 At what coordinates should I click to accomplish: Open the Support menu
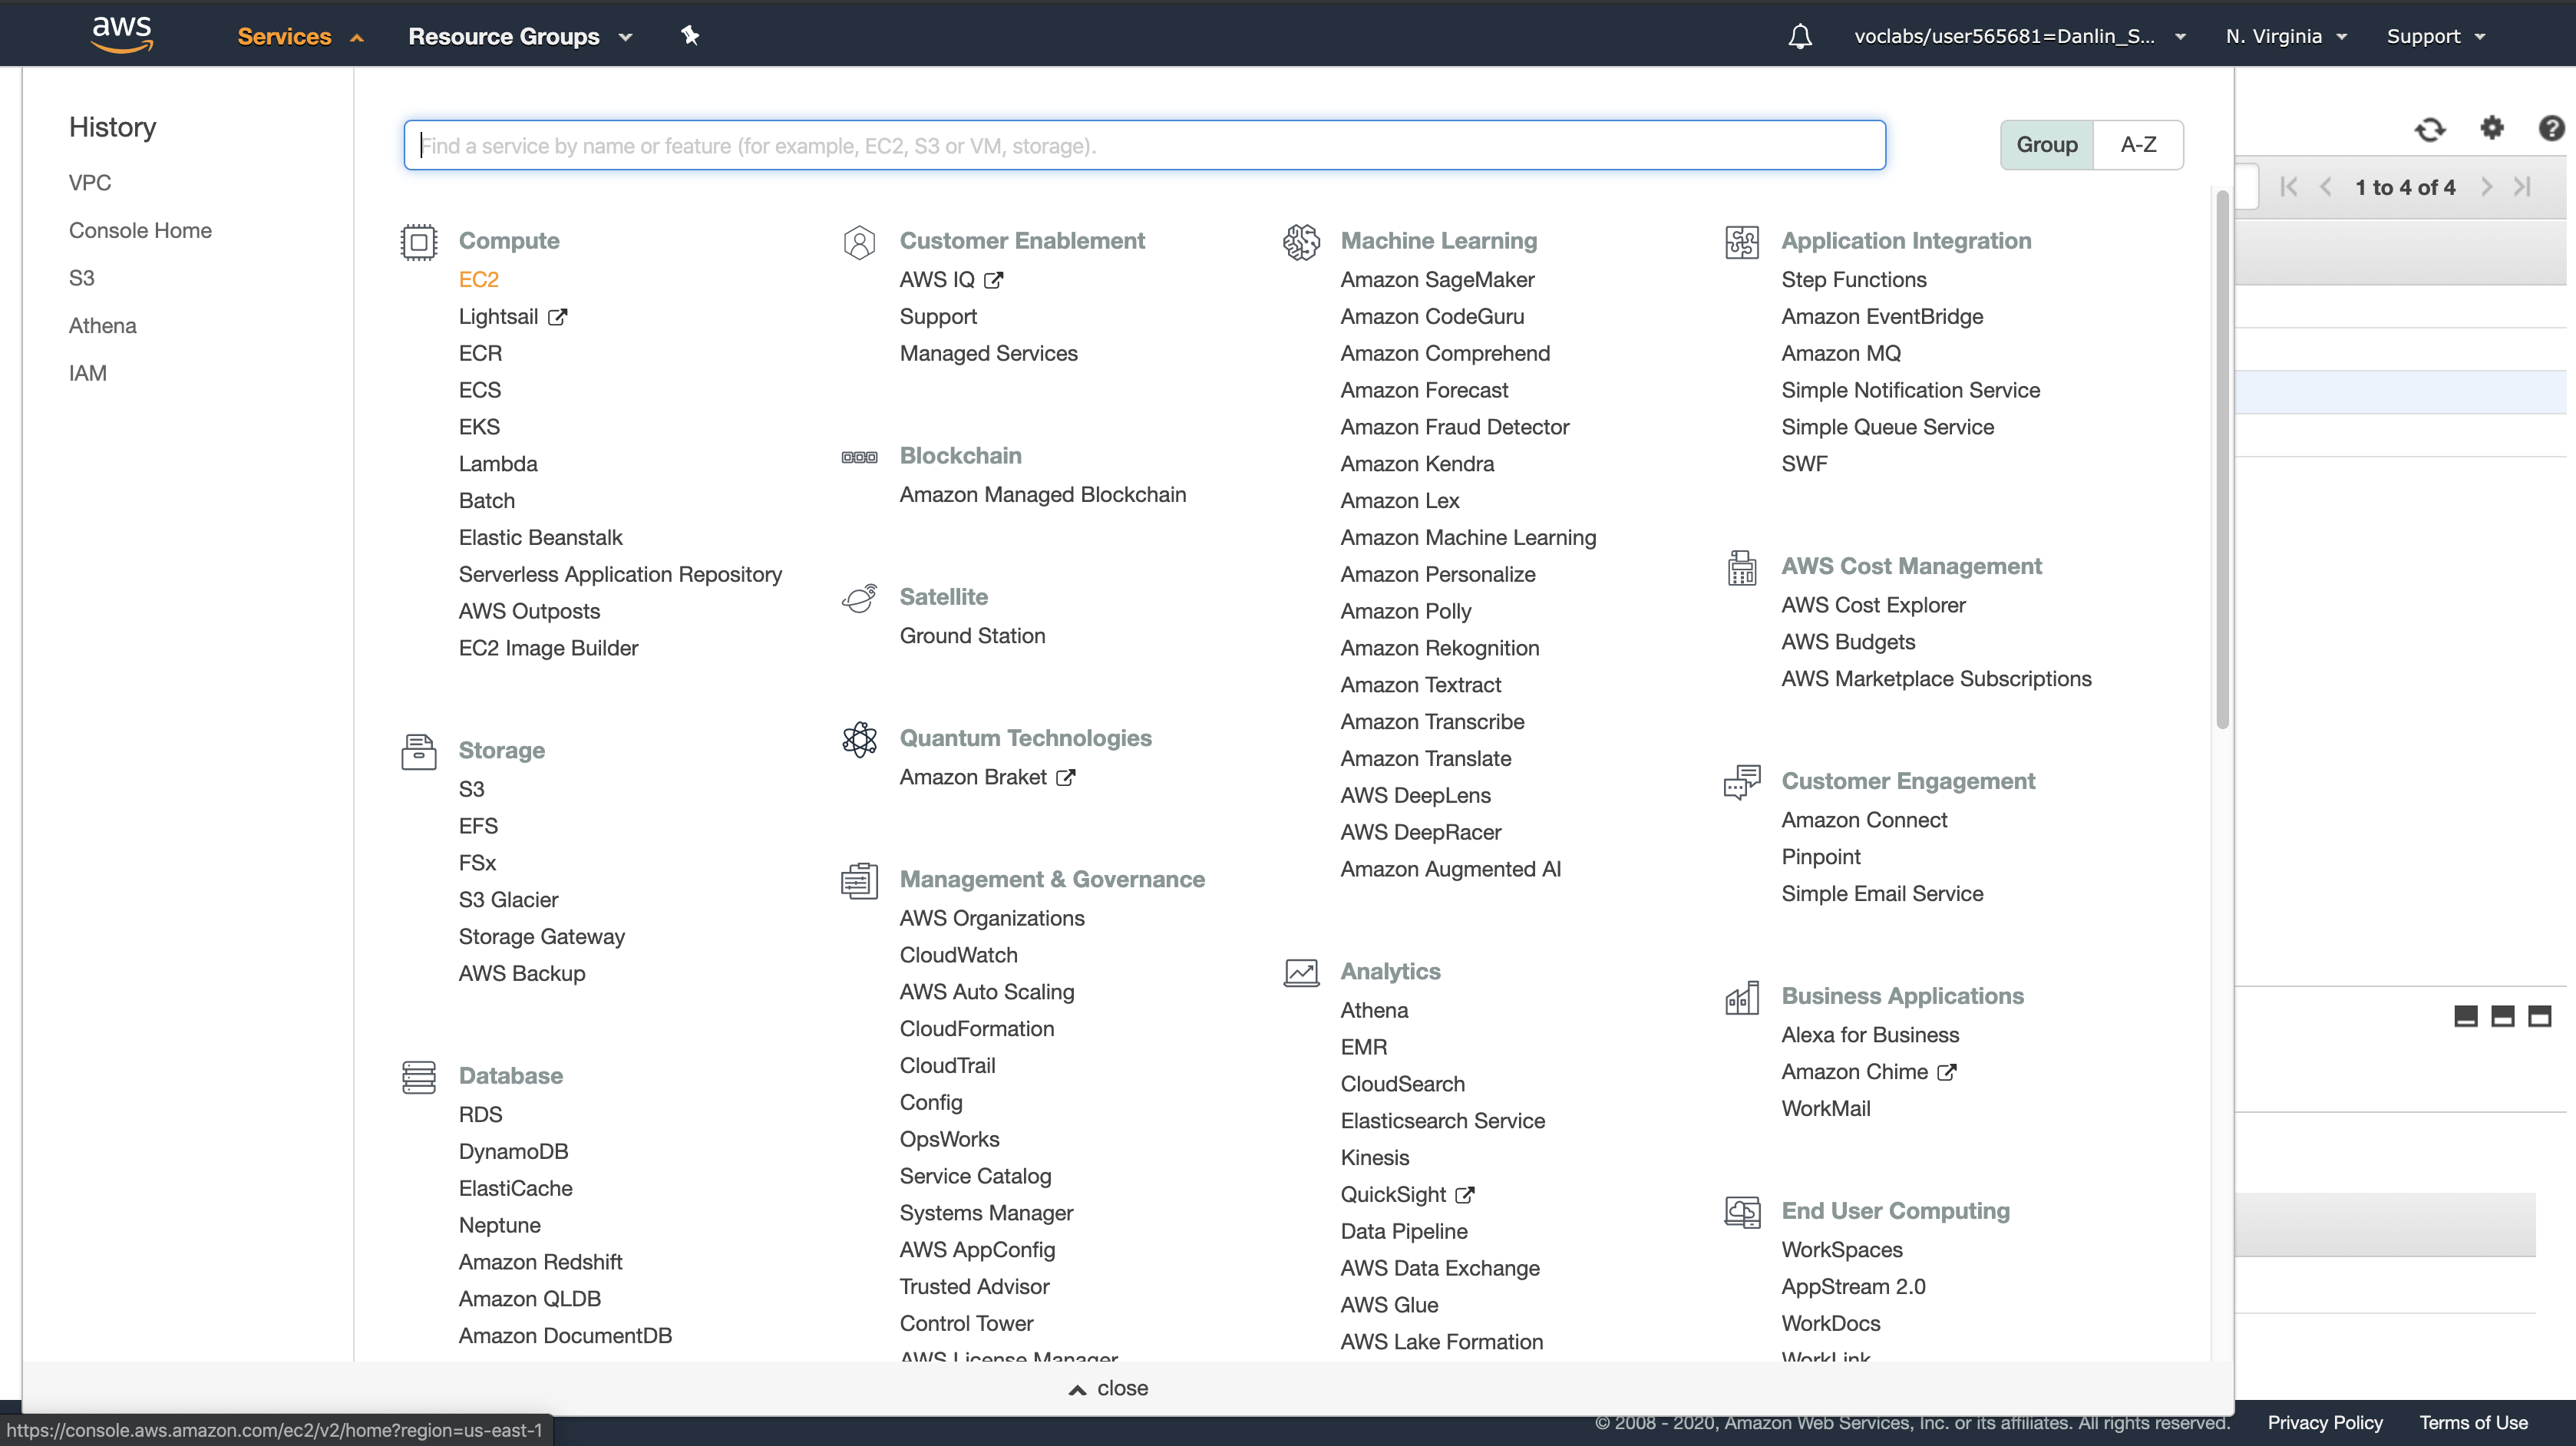pyautogui.click(x=2435, y=37)
